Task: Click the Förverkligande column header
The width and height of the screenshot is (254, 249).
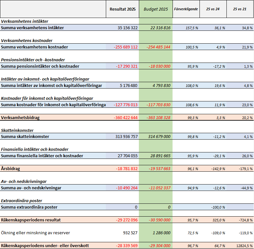Action: pyautogui.click(x=186, y=9)
